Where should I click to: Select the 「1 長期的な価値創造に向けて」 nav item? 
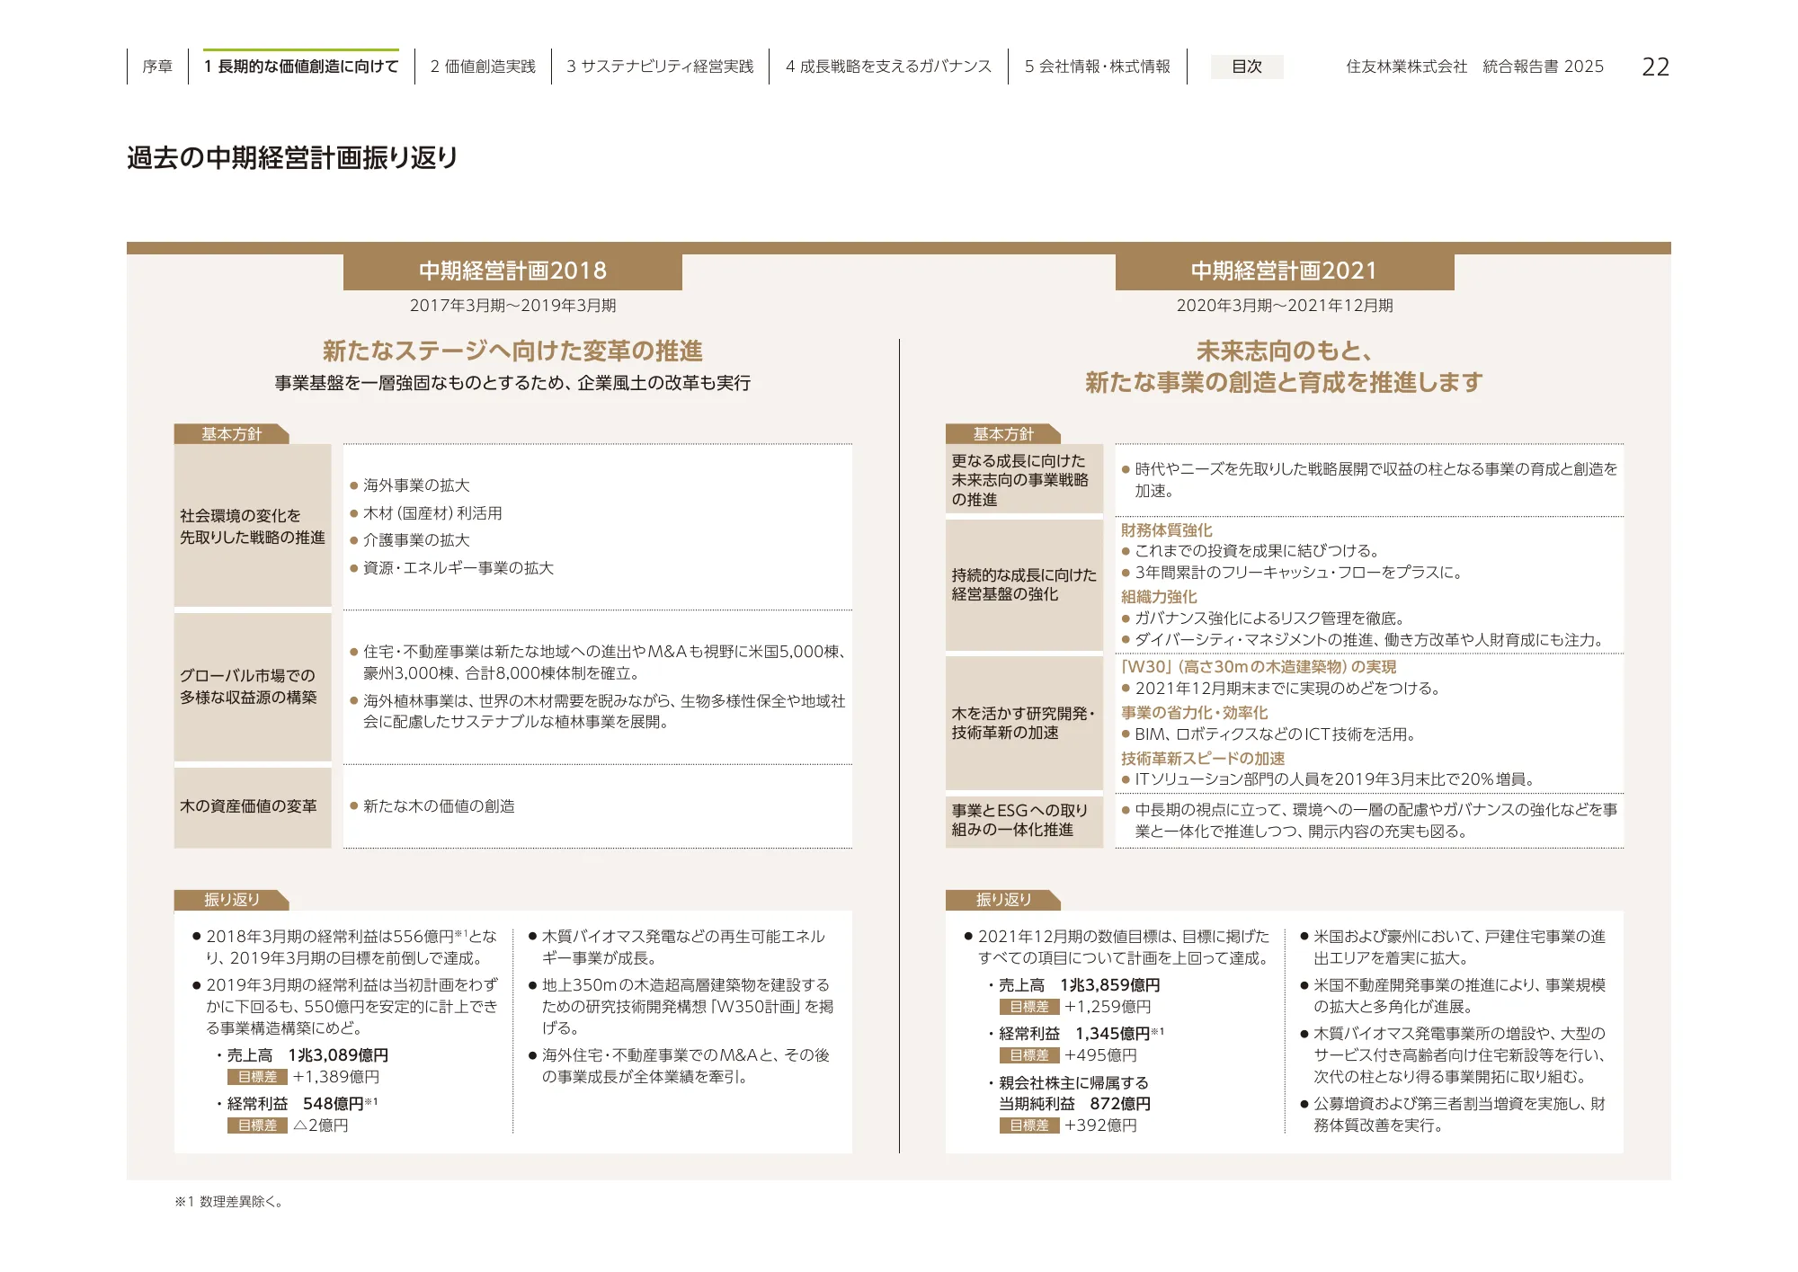point(302,65)
